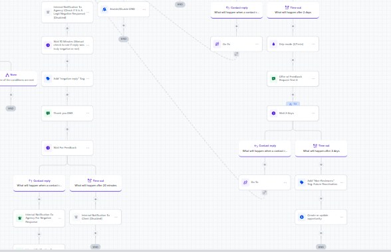Select the None branch card
The height and width of the screenshot is (252, 391).
click(x=18, y=78)
